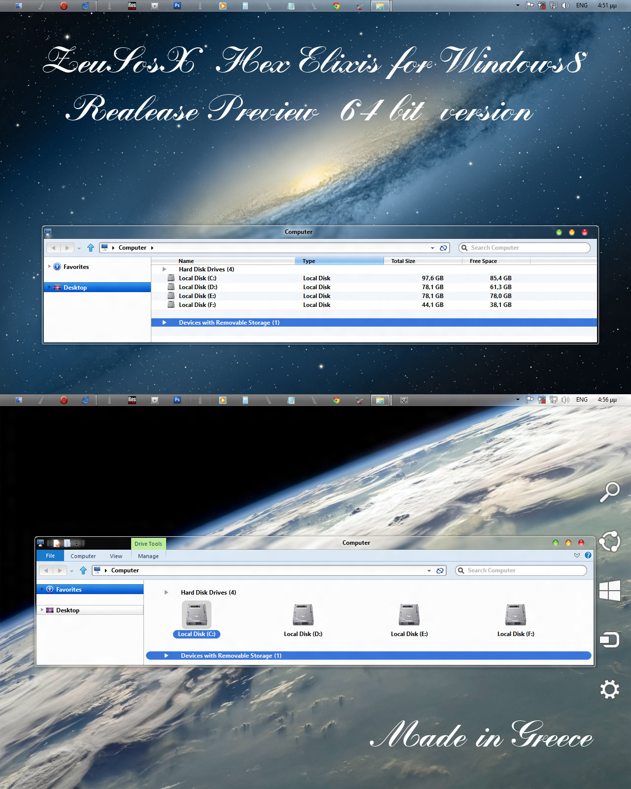The height and width of the screenshot is (789, 631).
Task: Click the Search Computer field in details-view window
Action: click(524, 248)
